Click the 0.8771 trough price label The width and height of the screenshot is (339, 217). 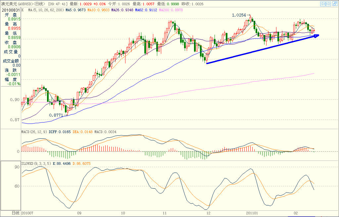click(x=56, y=115)
